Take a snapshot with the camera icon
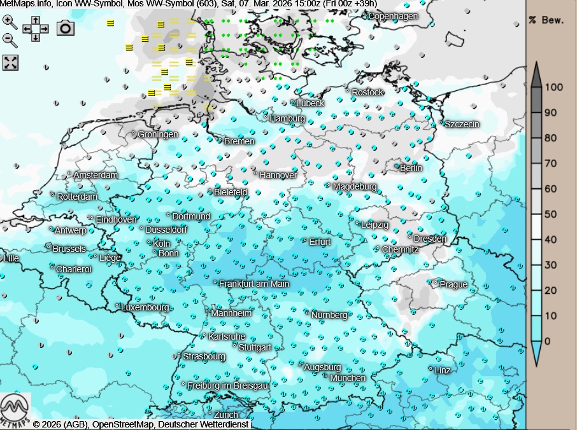The image size is (577, 430). (66, 27)
